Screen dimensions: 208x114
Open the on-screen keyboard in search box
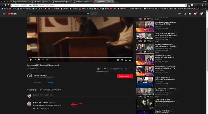tap(88, 14)
